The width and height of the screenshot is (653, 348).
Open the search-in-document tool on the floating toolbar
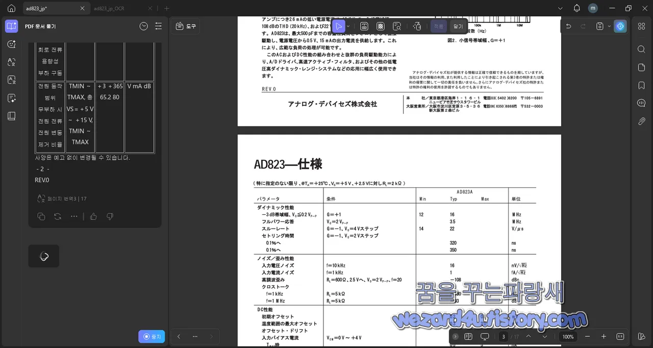click(x=397, y=26)
